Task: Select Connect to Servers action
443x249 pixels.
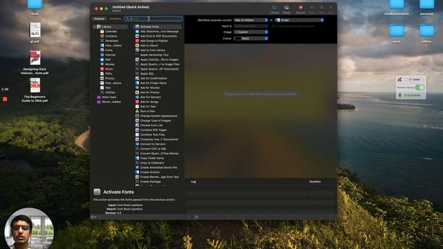Action: tap(150, 144)
